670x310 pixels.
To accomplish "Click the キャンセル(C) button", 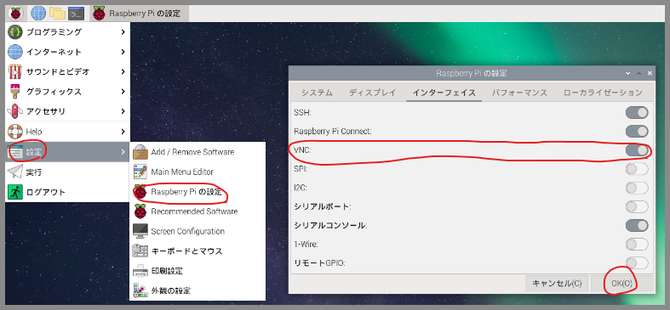I will (557, 284).
